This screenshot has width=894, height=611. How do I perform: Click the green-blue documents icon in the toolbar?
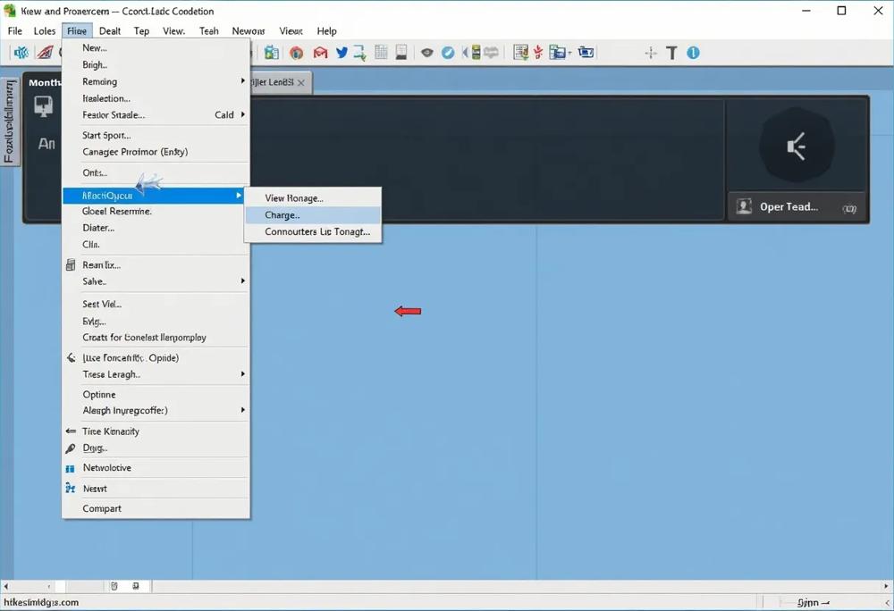pos(272,53)
